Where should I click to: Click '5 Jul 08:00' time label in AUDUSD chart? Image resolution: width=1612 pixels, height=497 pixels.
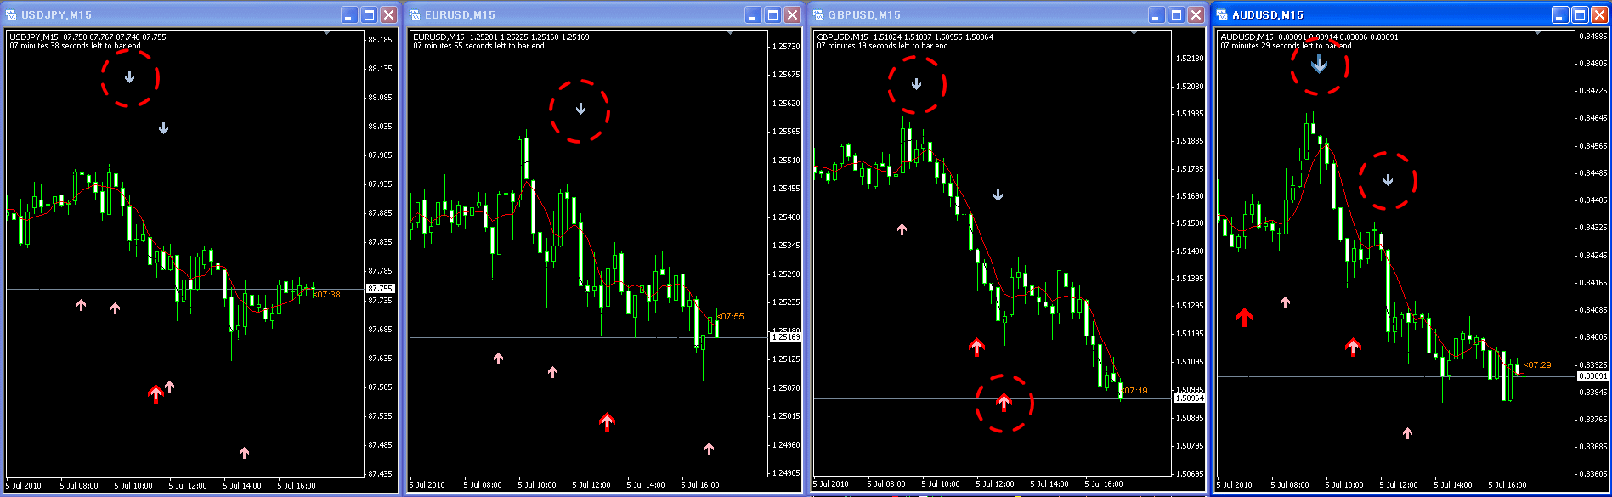1290,486
